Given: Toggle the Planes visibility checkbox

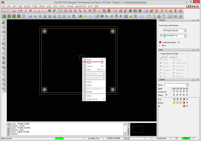Looking at the screenshot, I should 167,95.
